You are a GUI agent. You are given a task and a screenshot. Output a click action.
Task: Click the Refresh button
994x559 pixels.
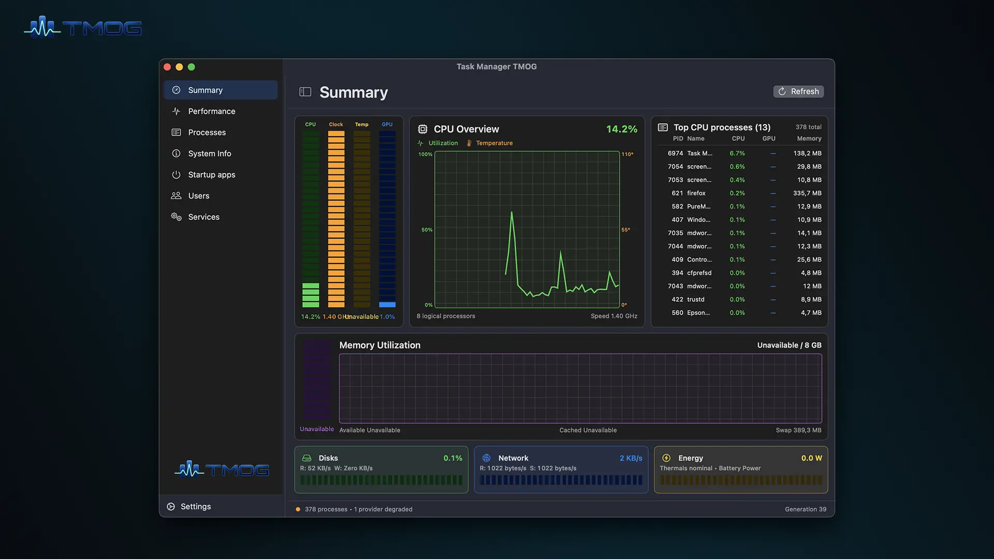coord(798,92)
